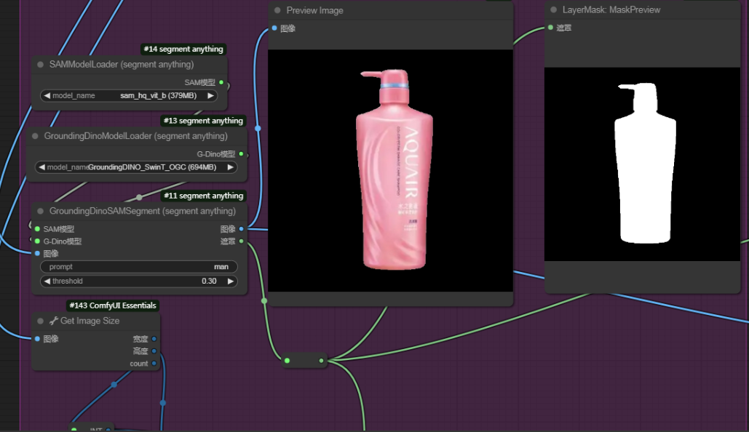Viewport: 749px width, 432px height.
Task: Click 图像 input port on Preview Image node
Action: (274, 28)
